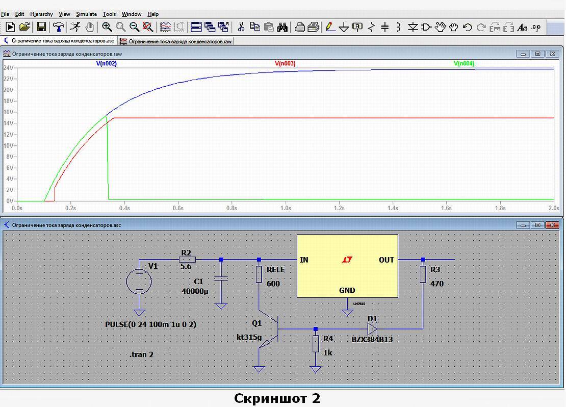The height and width of the screenshot is (407, 566).
Task: Maximize the .raw waveform window
Action: [537, 54]
